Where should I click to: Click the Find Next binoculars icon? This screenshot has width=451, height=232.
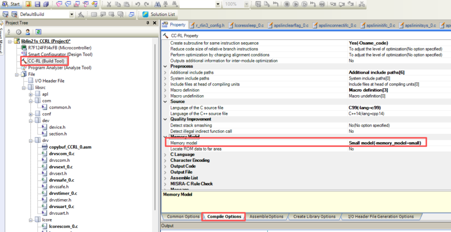click(x=175, y=4)
